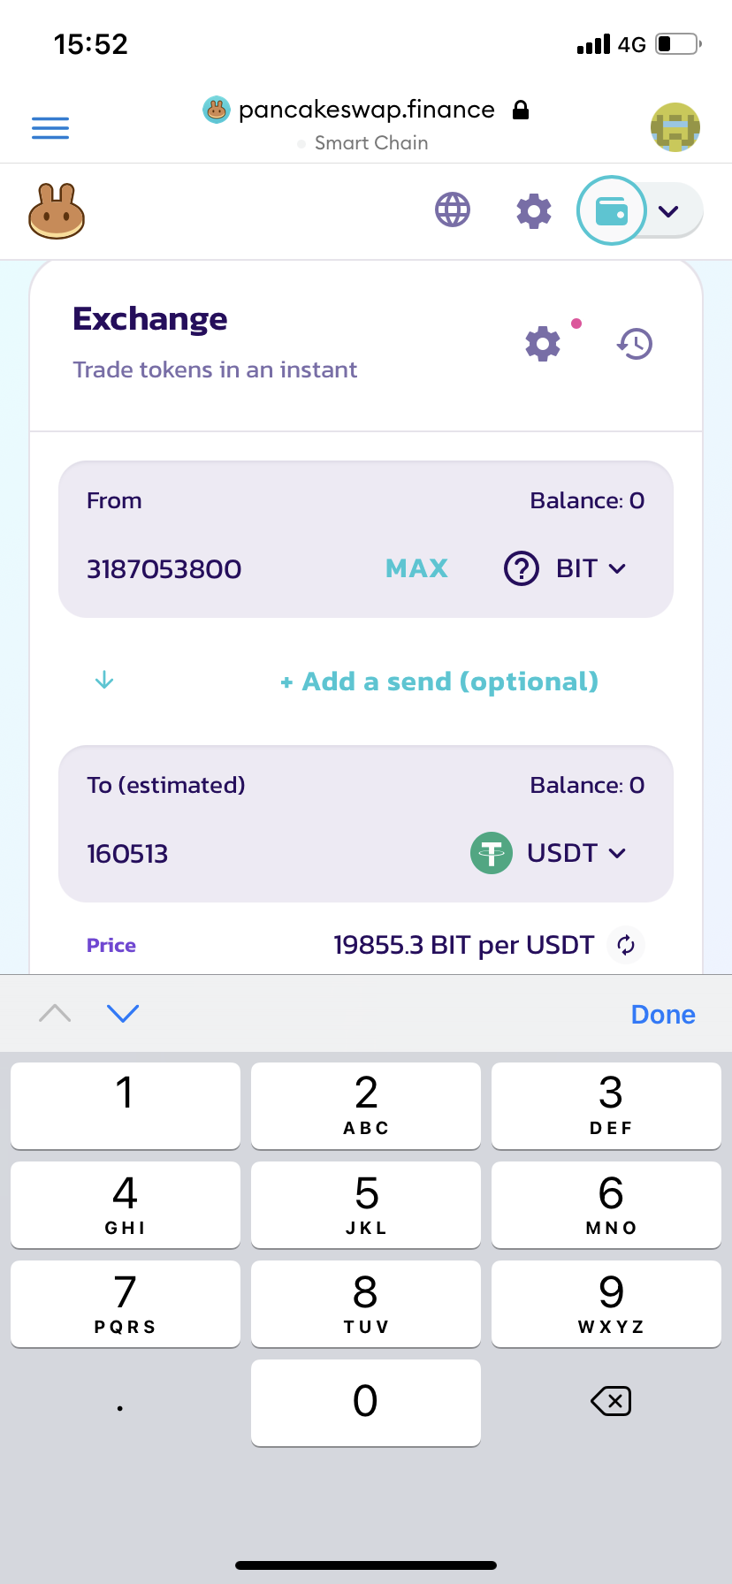Open global settings gear in header
Screen dimensions: 732x1584
(534, 211)
